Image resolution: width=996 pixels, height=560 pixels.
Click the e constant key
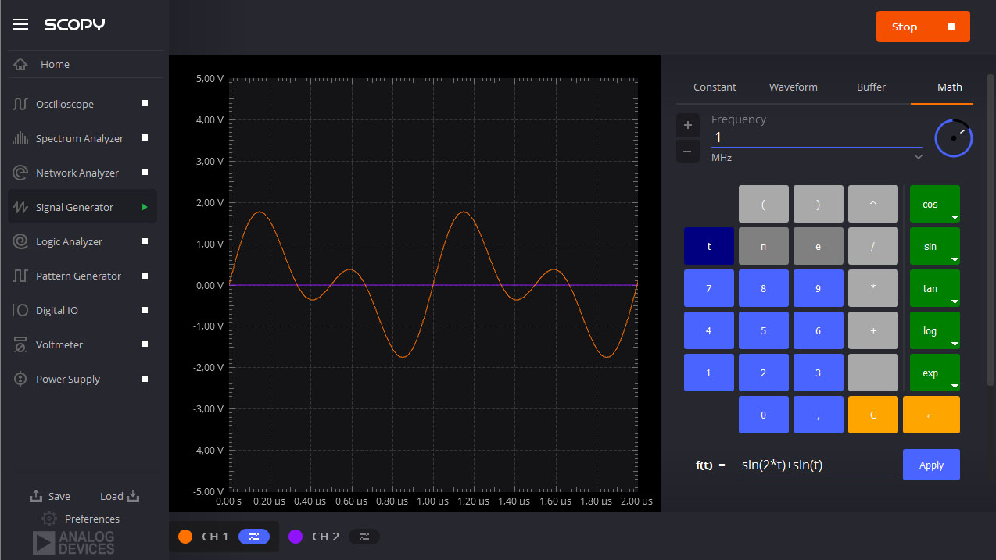(819, 246)
